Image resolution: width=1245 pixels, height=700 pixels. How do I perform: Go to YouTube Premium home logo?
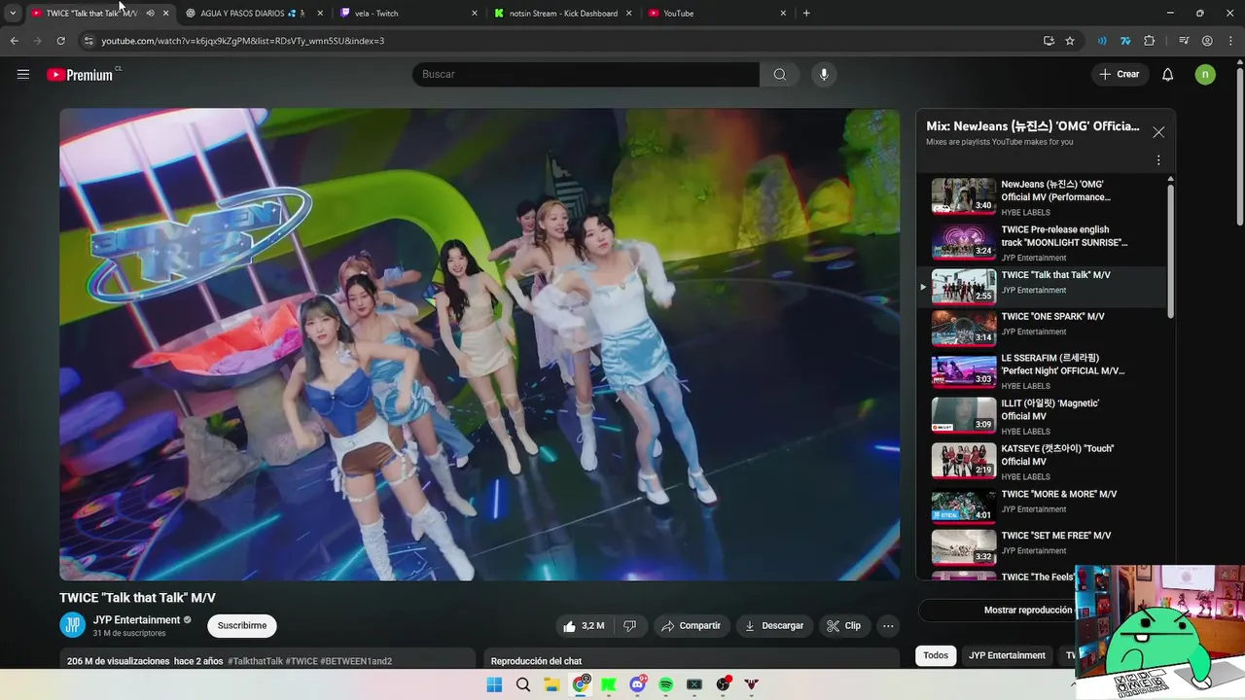click(x=81, y=74)
